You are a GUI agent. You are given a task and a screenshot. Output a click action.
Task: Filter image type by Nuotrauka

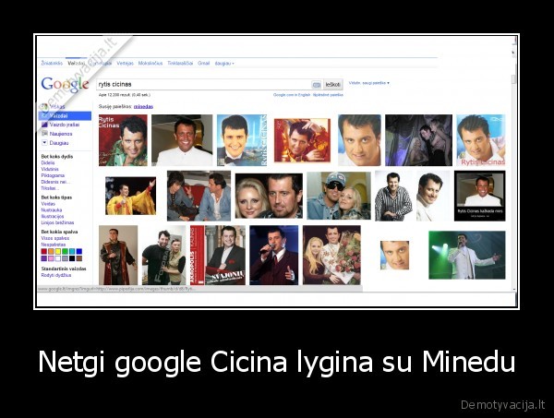tap(52, 210)
